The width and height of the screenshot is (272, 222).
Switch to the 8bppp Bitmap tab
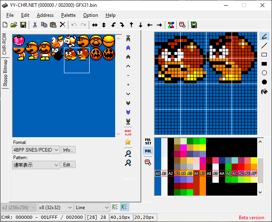point(5,73)
